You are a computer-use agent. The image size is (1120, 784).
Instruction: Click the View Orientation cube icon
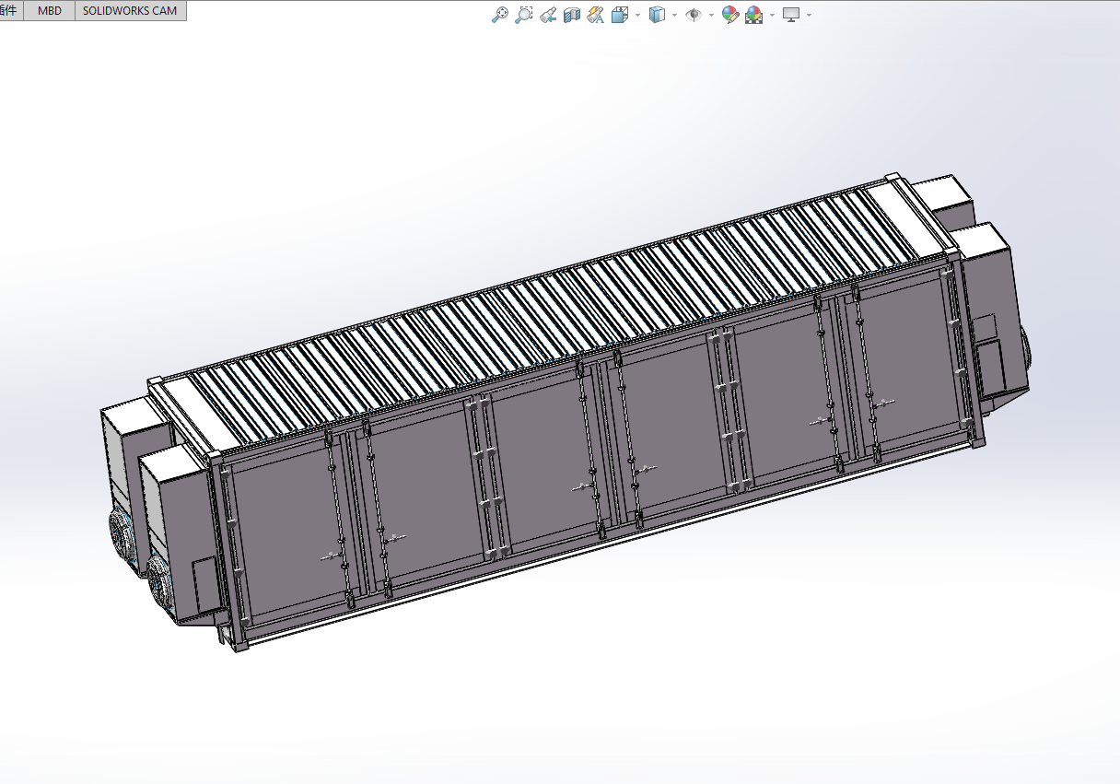coord(619,15)
